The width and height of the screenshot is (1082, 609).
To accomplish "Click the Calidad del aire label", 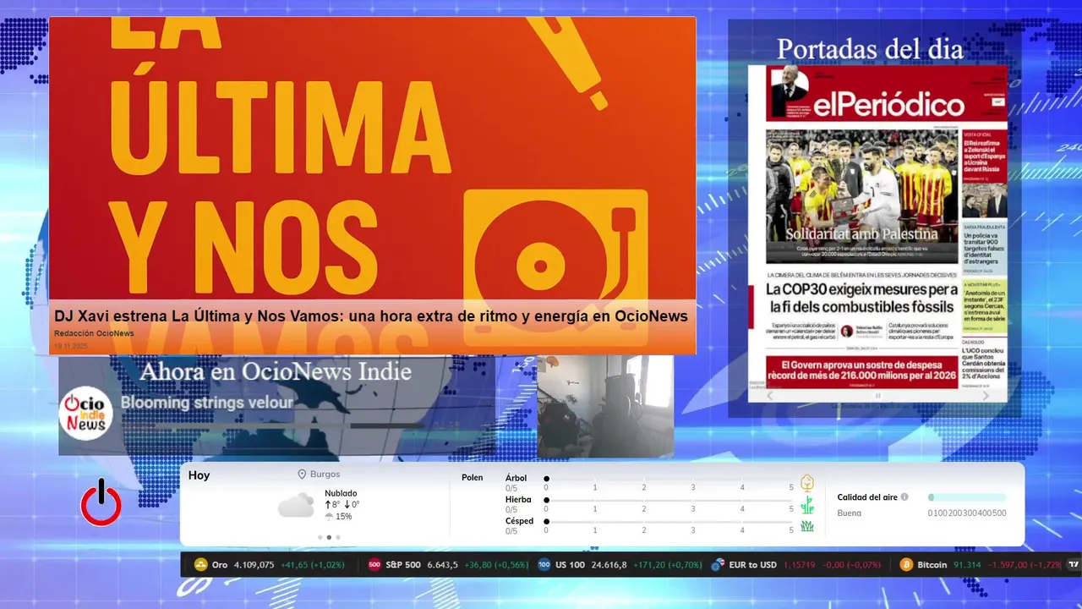I will pyautogui.click(x=867, y=497).
